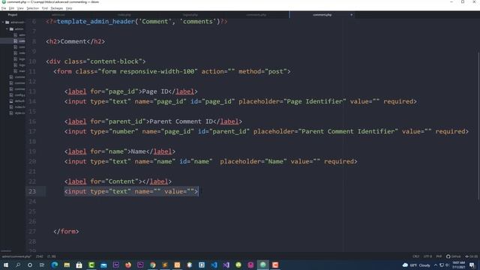Image resolution: width=480 pixels, height=270 pixels.
Task: Click the h2 Comment heading line
Action: point(75,41)
